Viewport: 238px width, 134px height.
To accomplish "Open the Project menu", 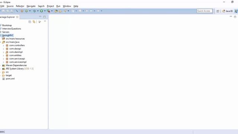I will 51,6.
